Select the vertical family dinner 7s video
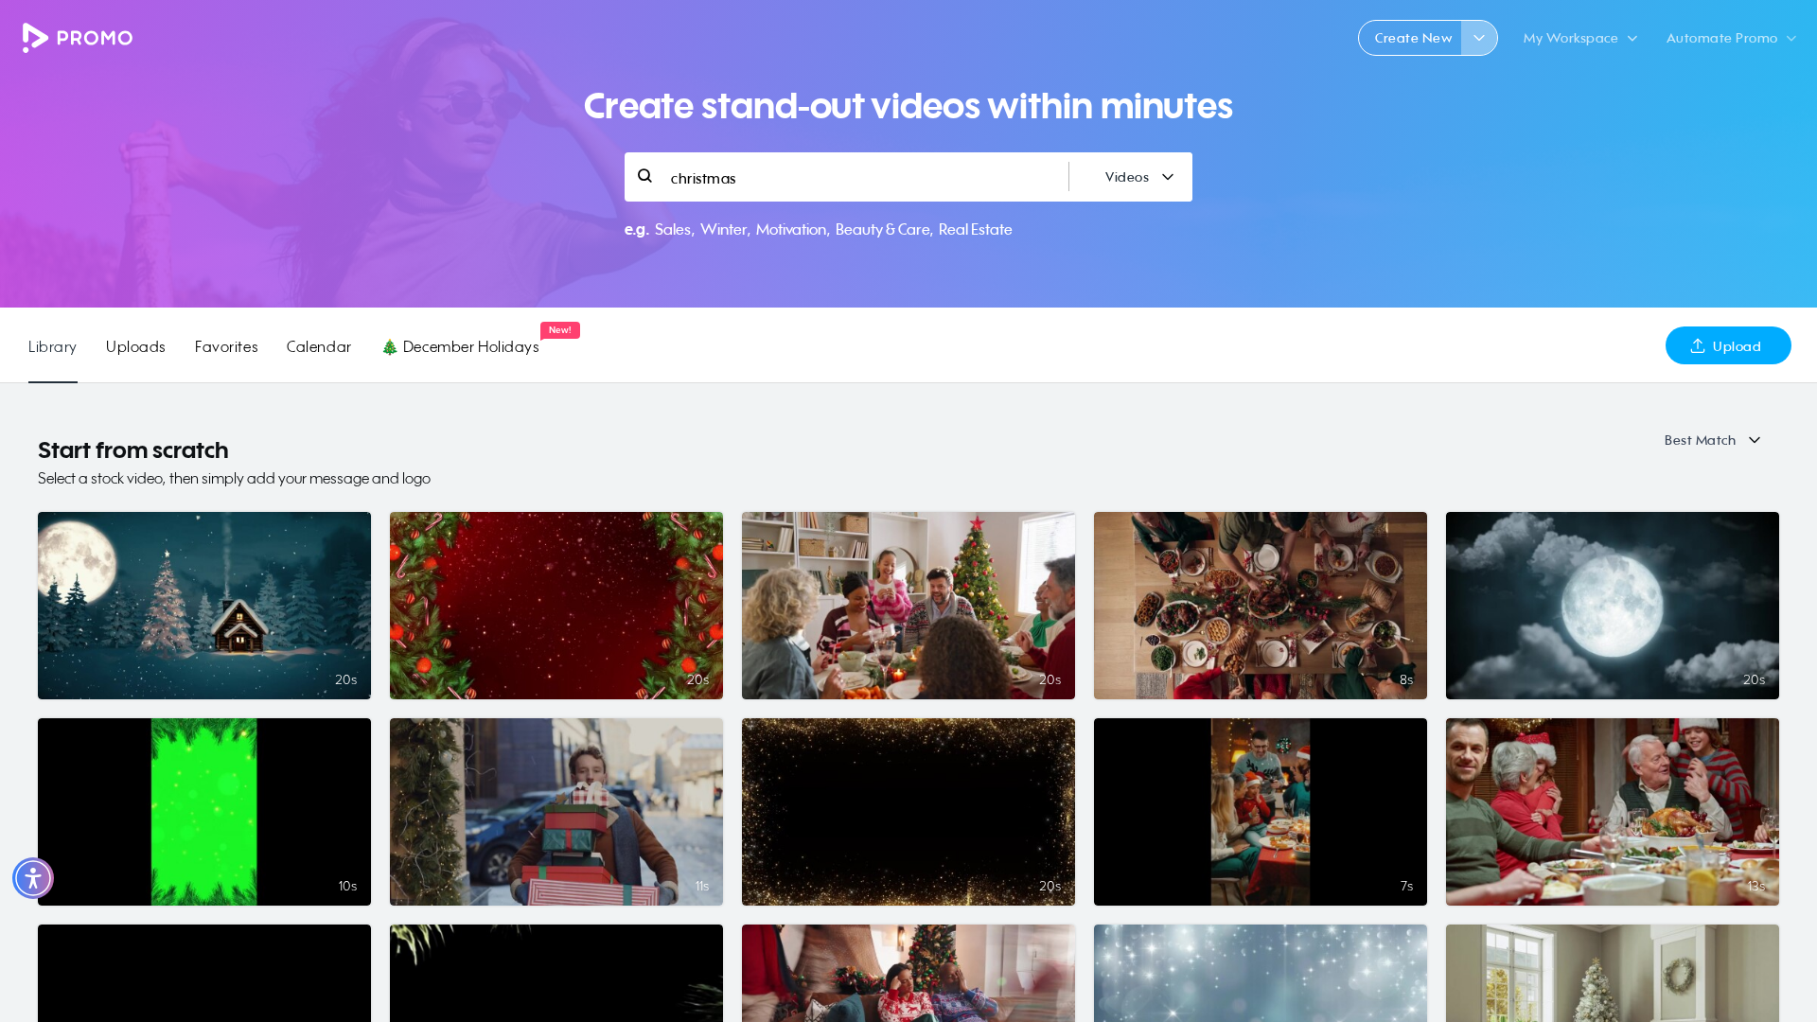This screenshot has height=1022, width=1817. tap(1261, 812)
